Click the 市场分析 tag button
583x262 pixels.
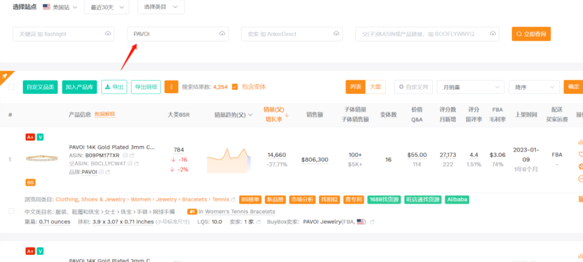click(x=302, y=200)
